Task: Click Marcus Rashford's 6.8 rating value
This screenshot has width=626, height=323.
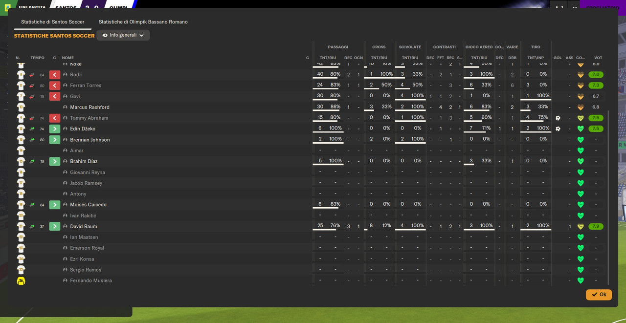Action: [x=596, y=107]
